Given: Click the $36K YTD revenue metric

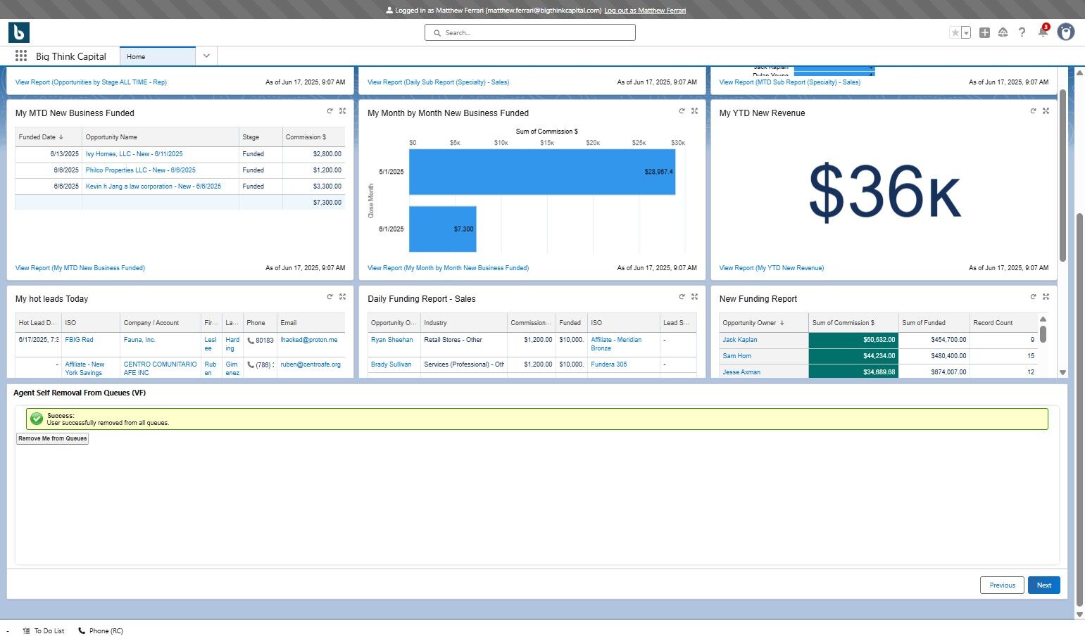Looking at the screenshot, I should click(884, 191).
